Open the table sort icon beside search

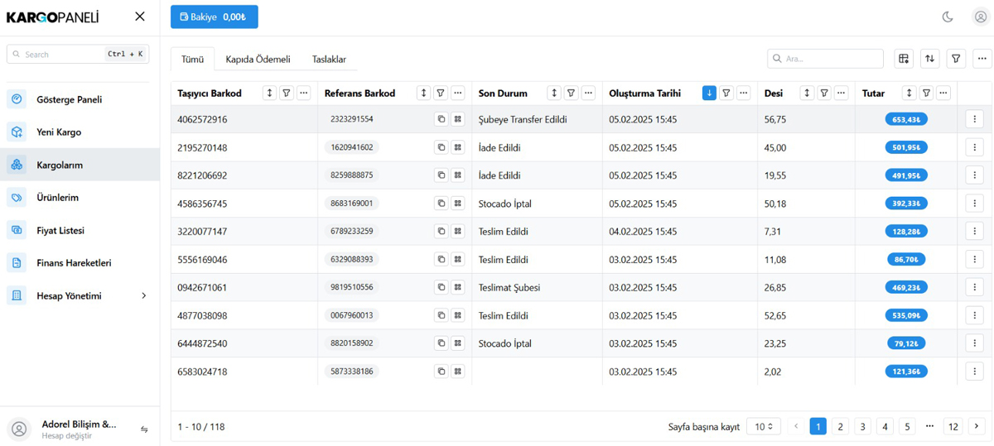[929, 59]
